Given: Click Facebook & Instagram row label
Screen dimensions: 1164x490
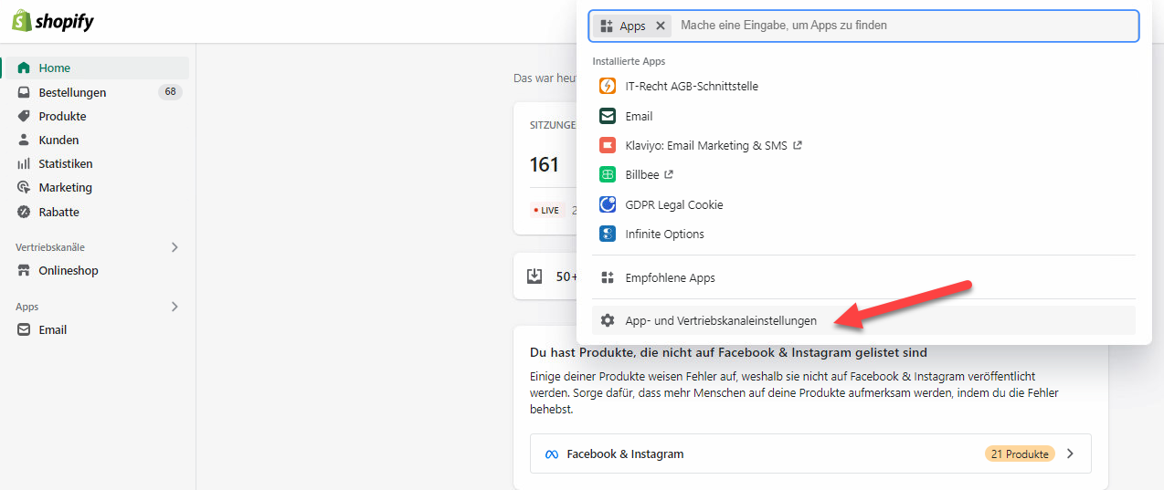Looking at the screenshot, I should coord(625,454).
